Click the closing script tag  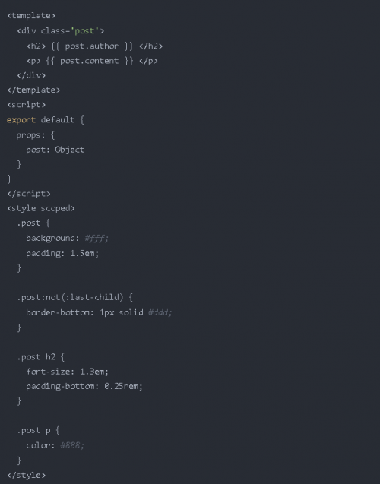29,194
